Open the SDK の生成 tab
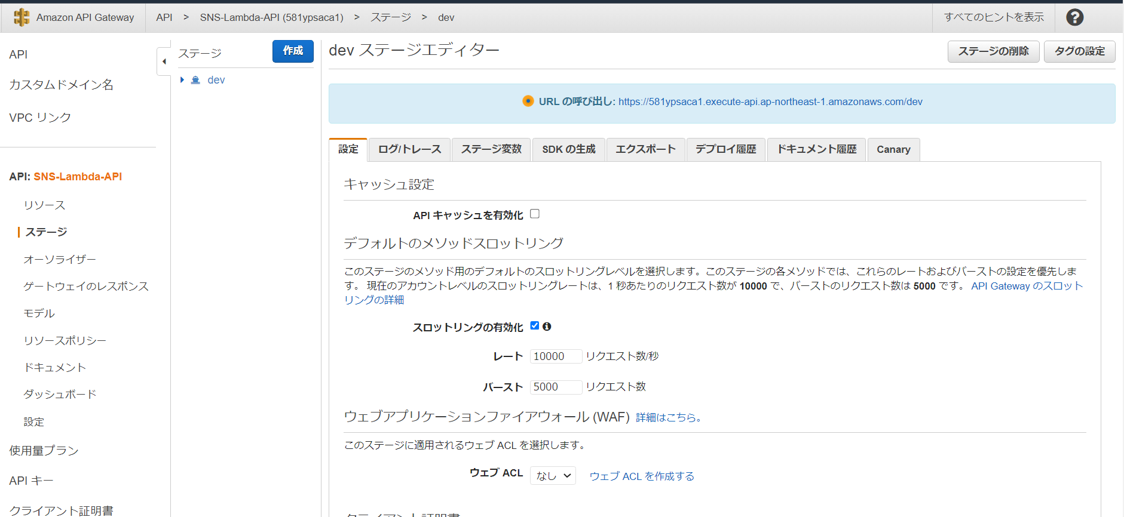This screenshot has width=1124, height=517. pos(569,149)
